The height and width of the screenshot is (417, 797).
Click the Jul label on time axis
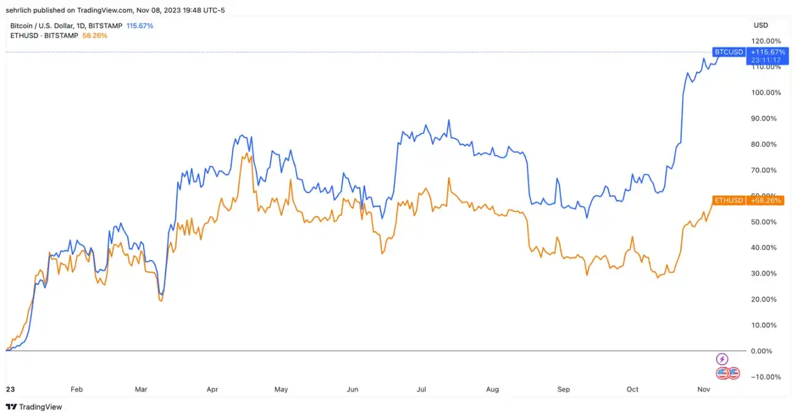coord(422,389)
